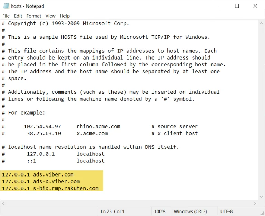This screenshot has height=216, width=265.
Task: Click the vertical scrollbar down arrow
Action: 261,197
